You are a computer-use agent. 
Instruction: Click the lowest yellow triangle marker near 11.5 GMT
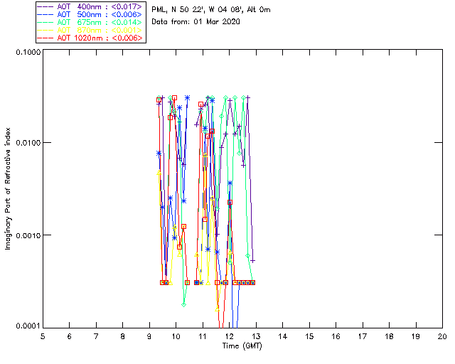(218, 309)
